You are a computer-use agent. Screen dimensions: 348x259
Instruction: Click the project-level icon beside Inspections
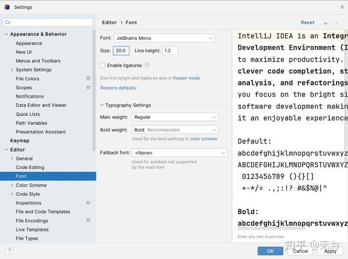88,203
